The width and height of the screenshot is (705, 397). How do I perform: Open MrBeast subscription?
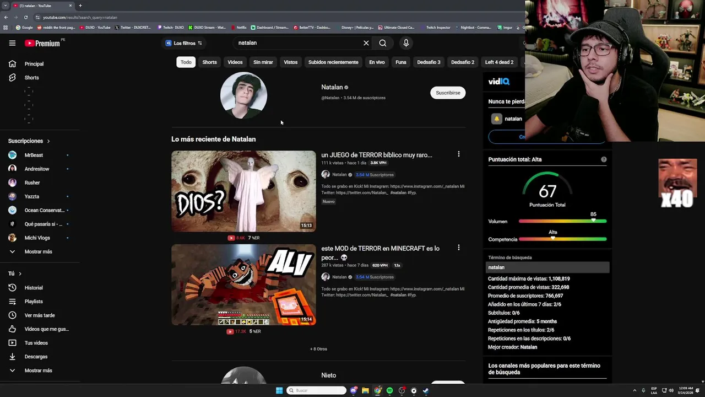(34, 155)
